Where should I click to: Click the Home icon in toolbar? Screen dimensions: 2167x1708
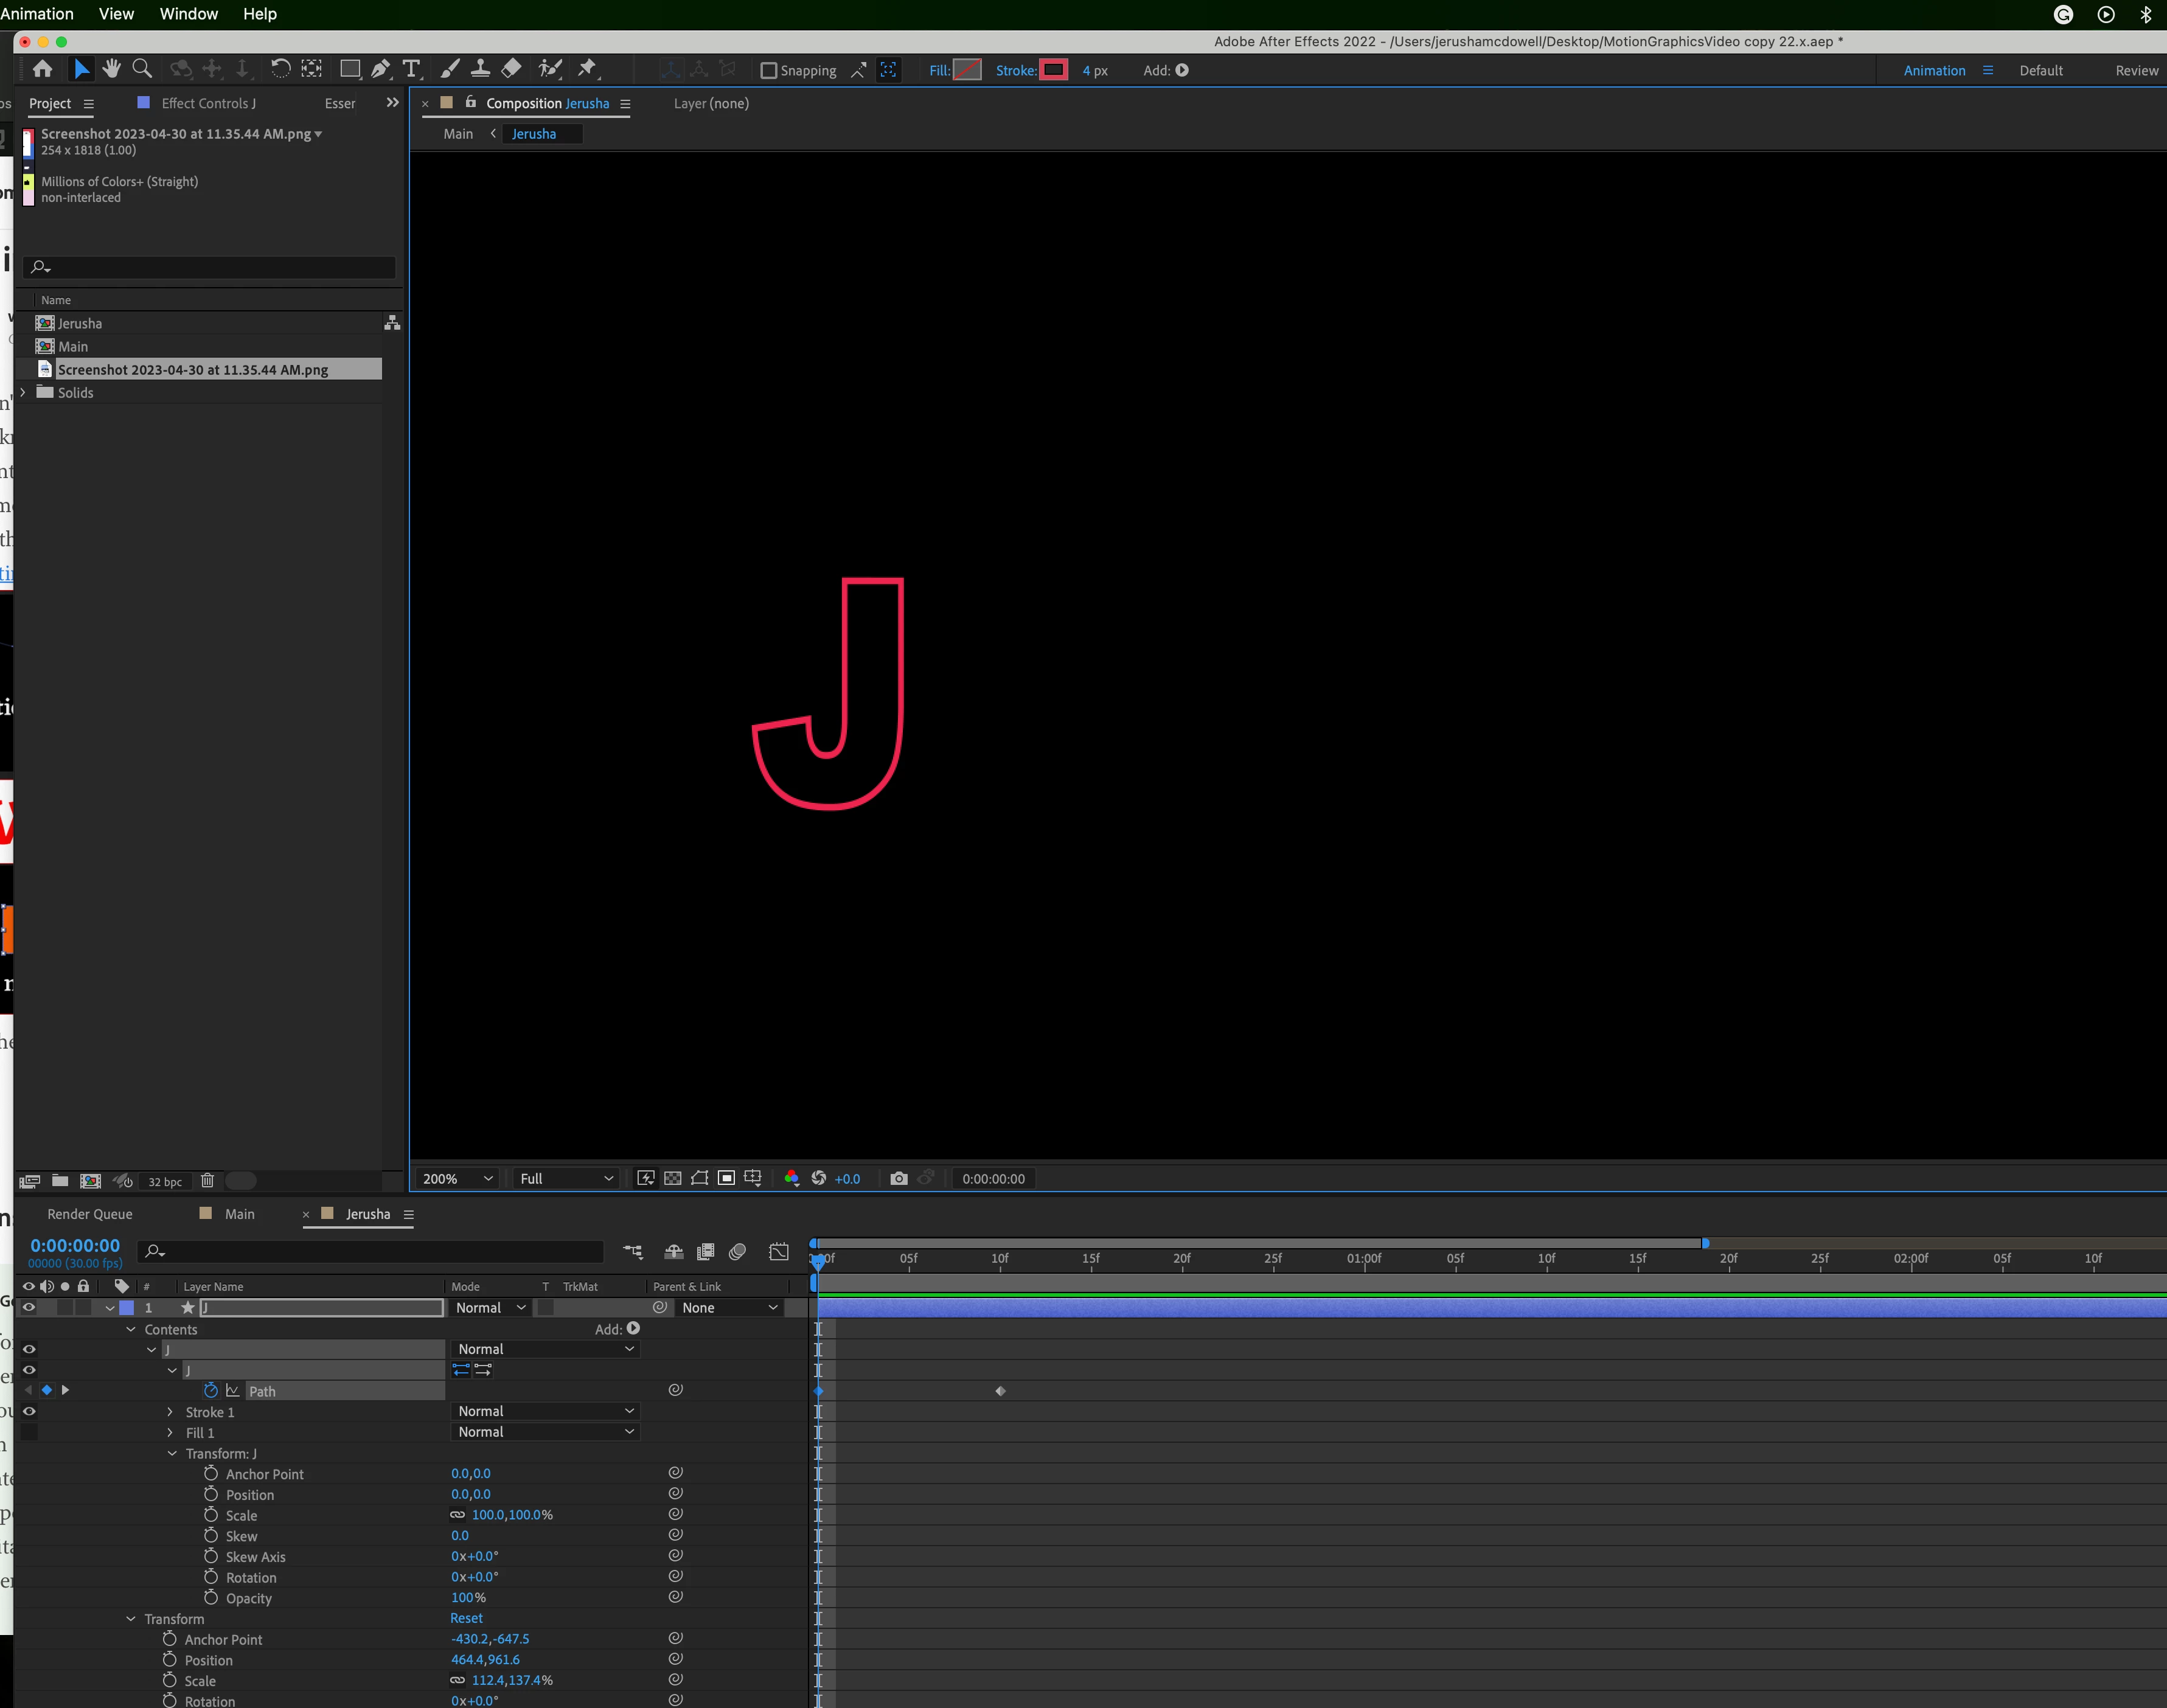(x=42, y=69)
